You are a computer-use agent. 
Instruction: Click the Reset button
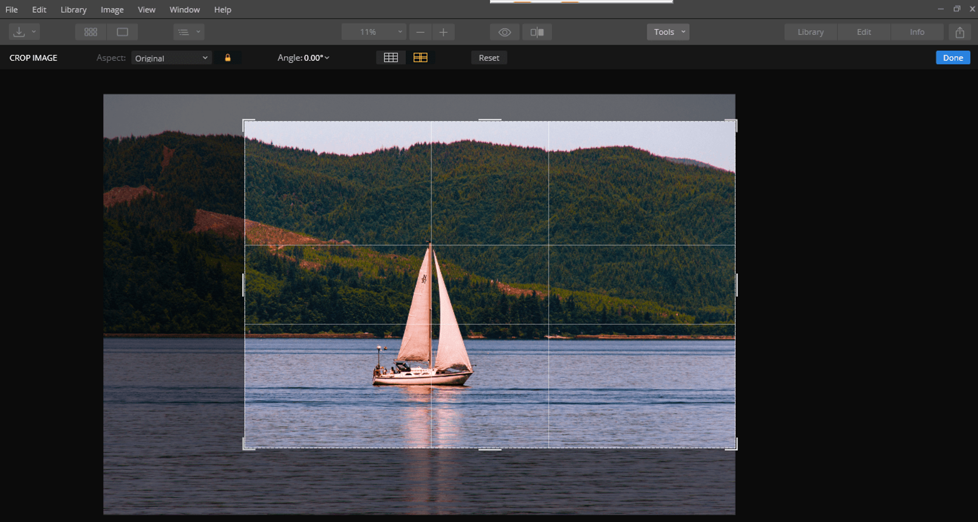tap(489, 58)
